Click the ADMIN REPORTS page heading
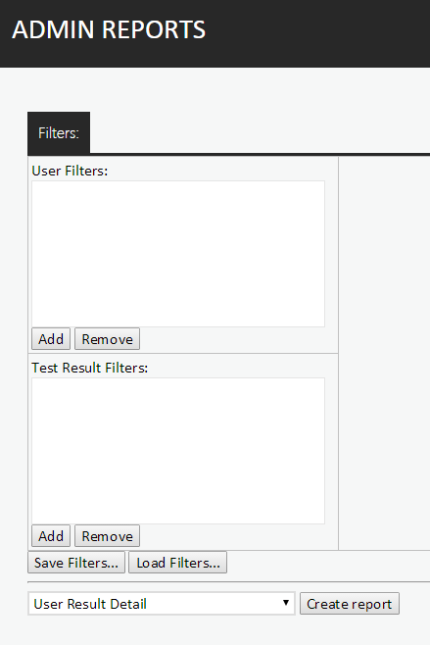The height and width of the screenshot is (645, 430). coord(109,29)
